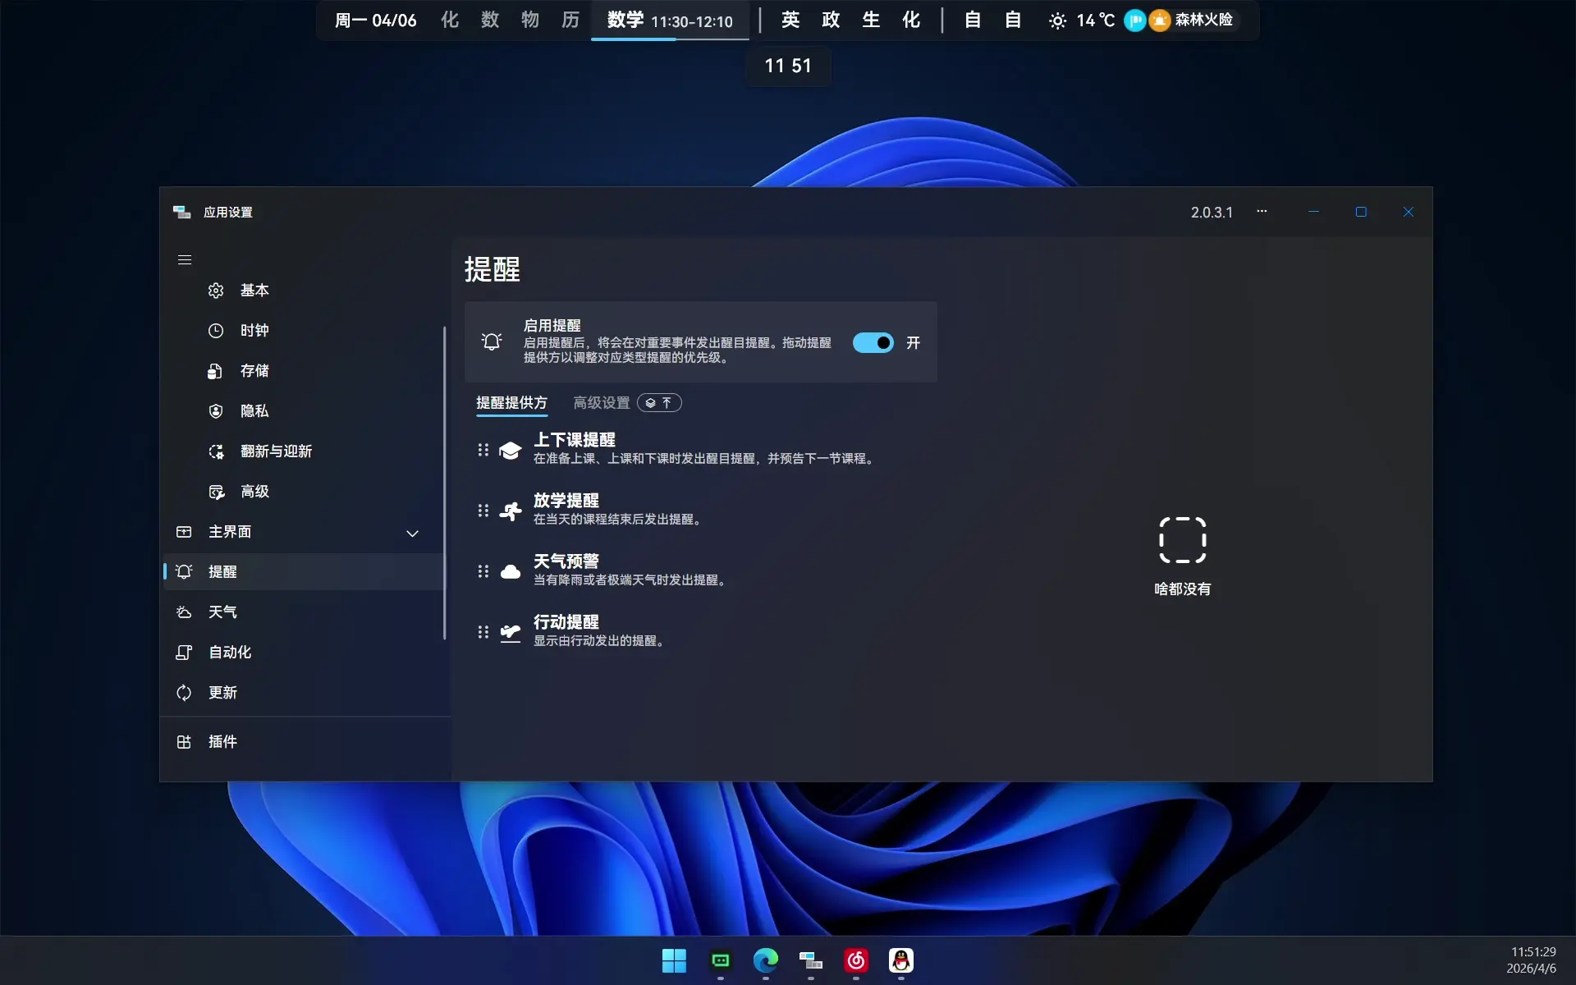Launch NetEase Cloud Music from the taskbar

point(856,961)
